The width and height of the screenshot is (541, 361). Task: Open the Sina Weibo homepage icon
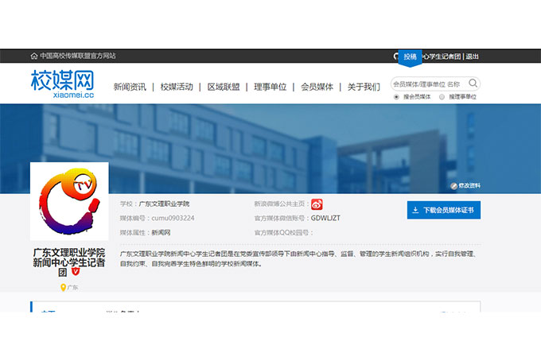click(317, 204)
